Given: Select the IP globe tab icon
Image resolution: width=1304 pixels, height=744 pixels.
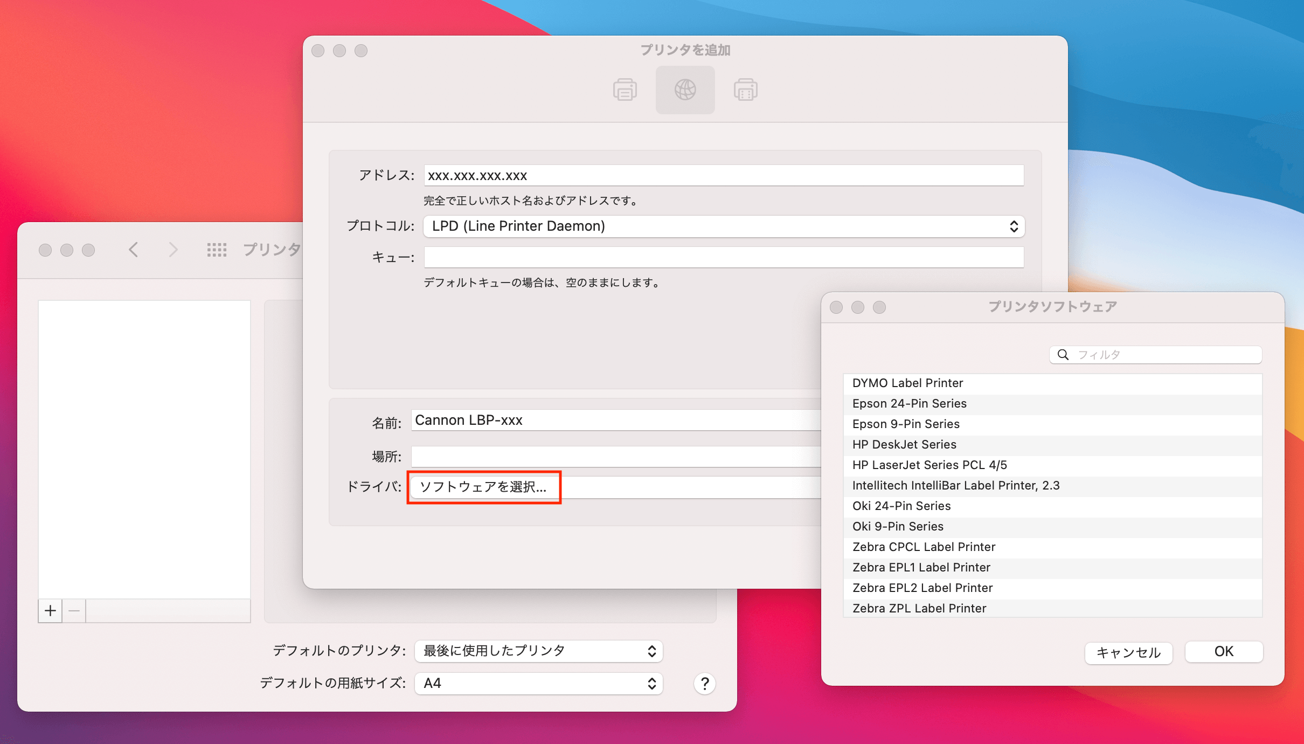Looking at the screenshot, I should (685, 89).
